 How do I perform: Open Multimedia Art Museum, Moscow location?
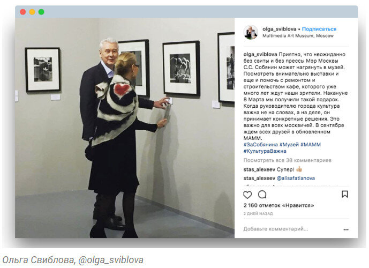(298, 36)
